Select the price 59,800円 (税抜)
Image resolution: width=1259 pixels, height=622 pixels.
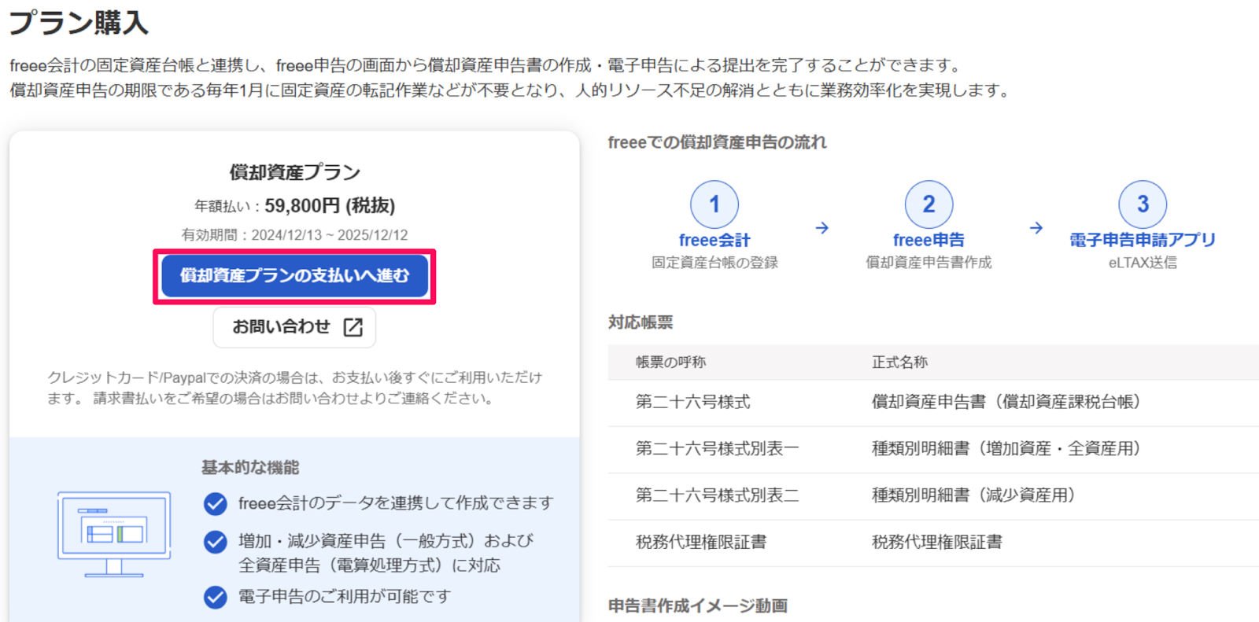(330, 206)
